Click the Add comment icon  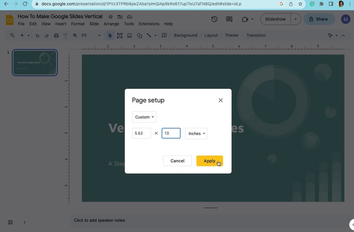coord(164,36)
